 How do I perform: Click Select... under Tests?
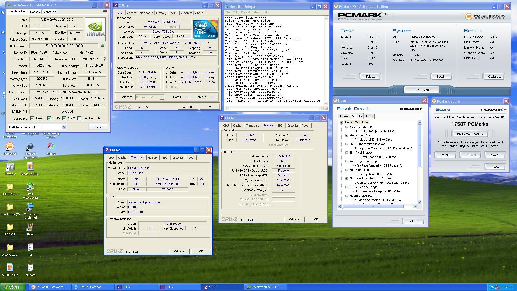(371, 77)
